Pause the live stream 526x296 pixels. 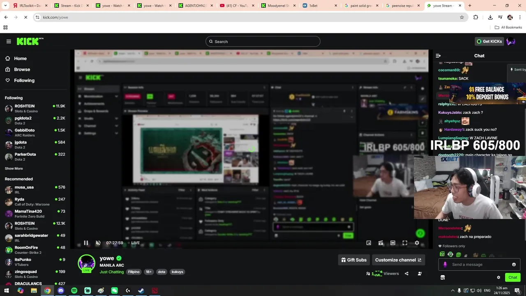(86, 243)
